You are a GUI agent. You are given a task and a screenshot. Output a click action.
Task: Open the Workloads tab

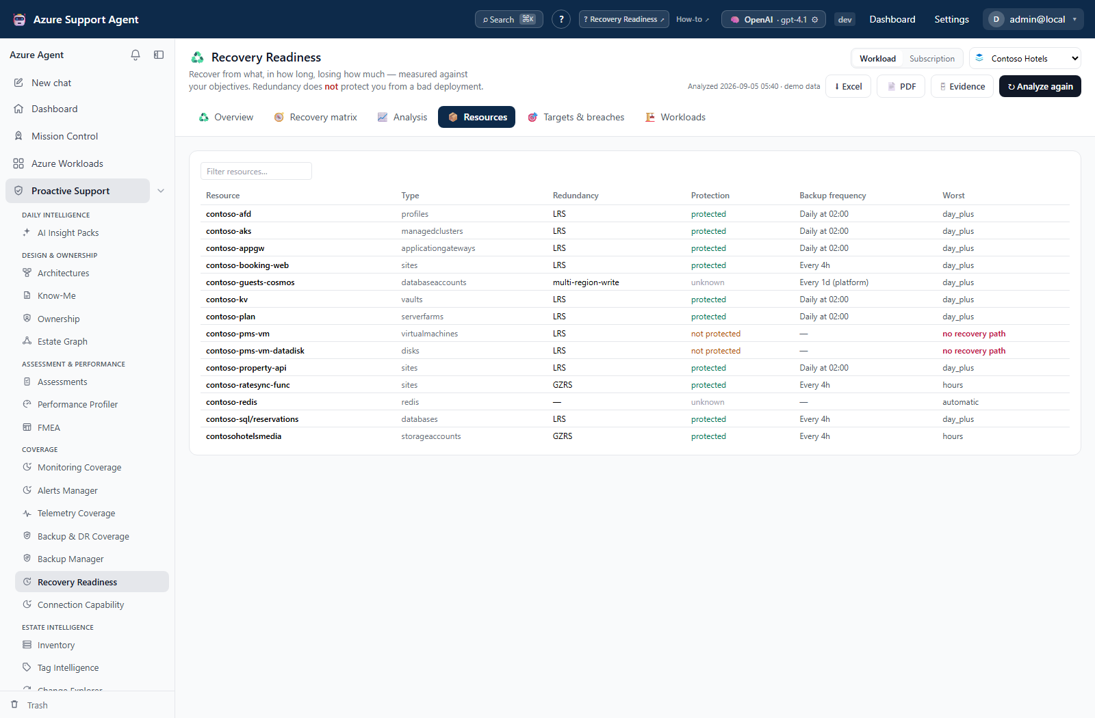tap(675, 117)
